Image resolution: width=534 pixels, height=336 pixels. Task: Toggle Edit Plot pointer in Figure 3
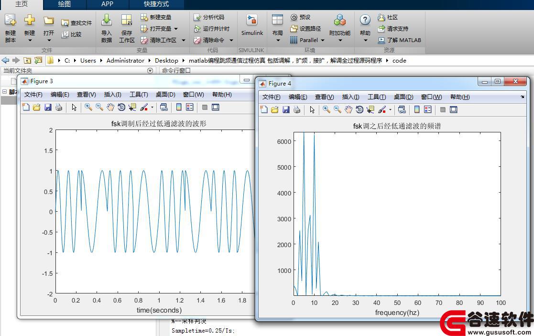(74, 107)
